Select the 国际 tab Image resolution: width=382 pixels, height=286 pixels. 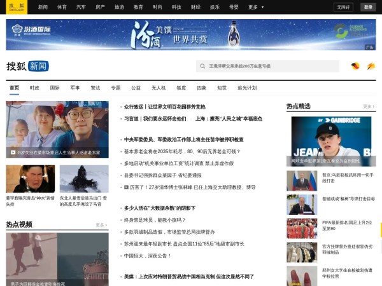point(55,88)
